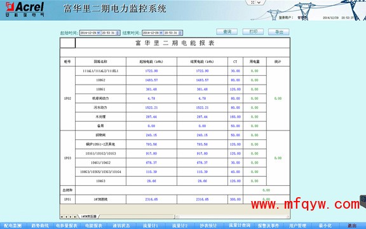Select the 1#TM变压器 sheet tab
The image size is (366, 229).
pos(89,217)
